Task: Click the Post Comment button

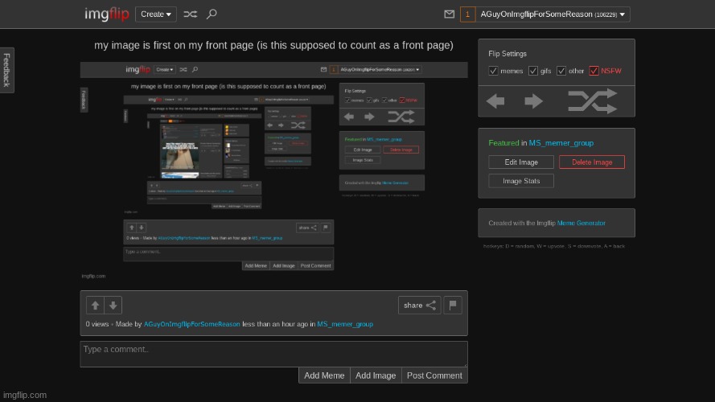Action: pyautogui.click(x=434, y=375)
